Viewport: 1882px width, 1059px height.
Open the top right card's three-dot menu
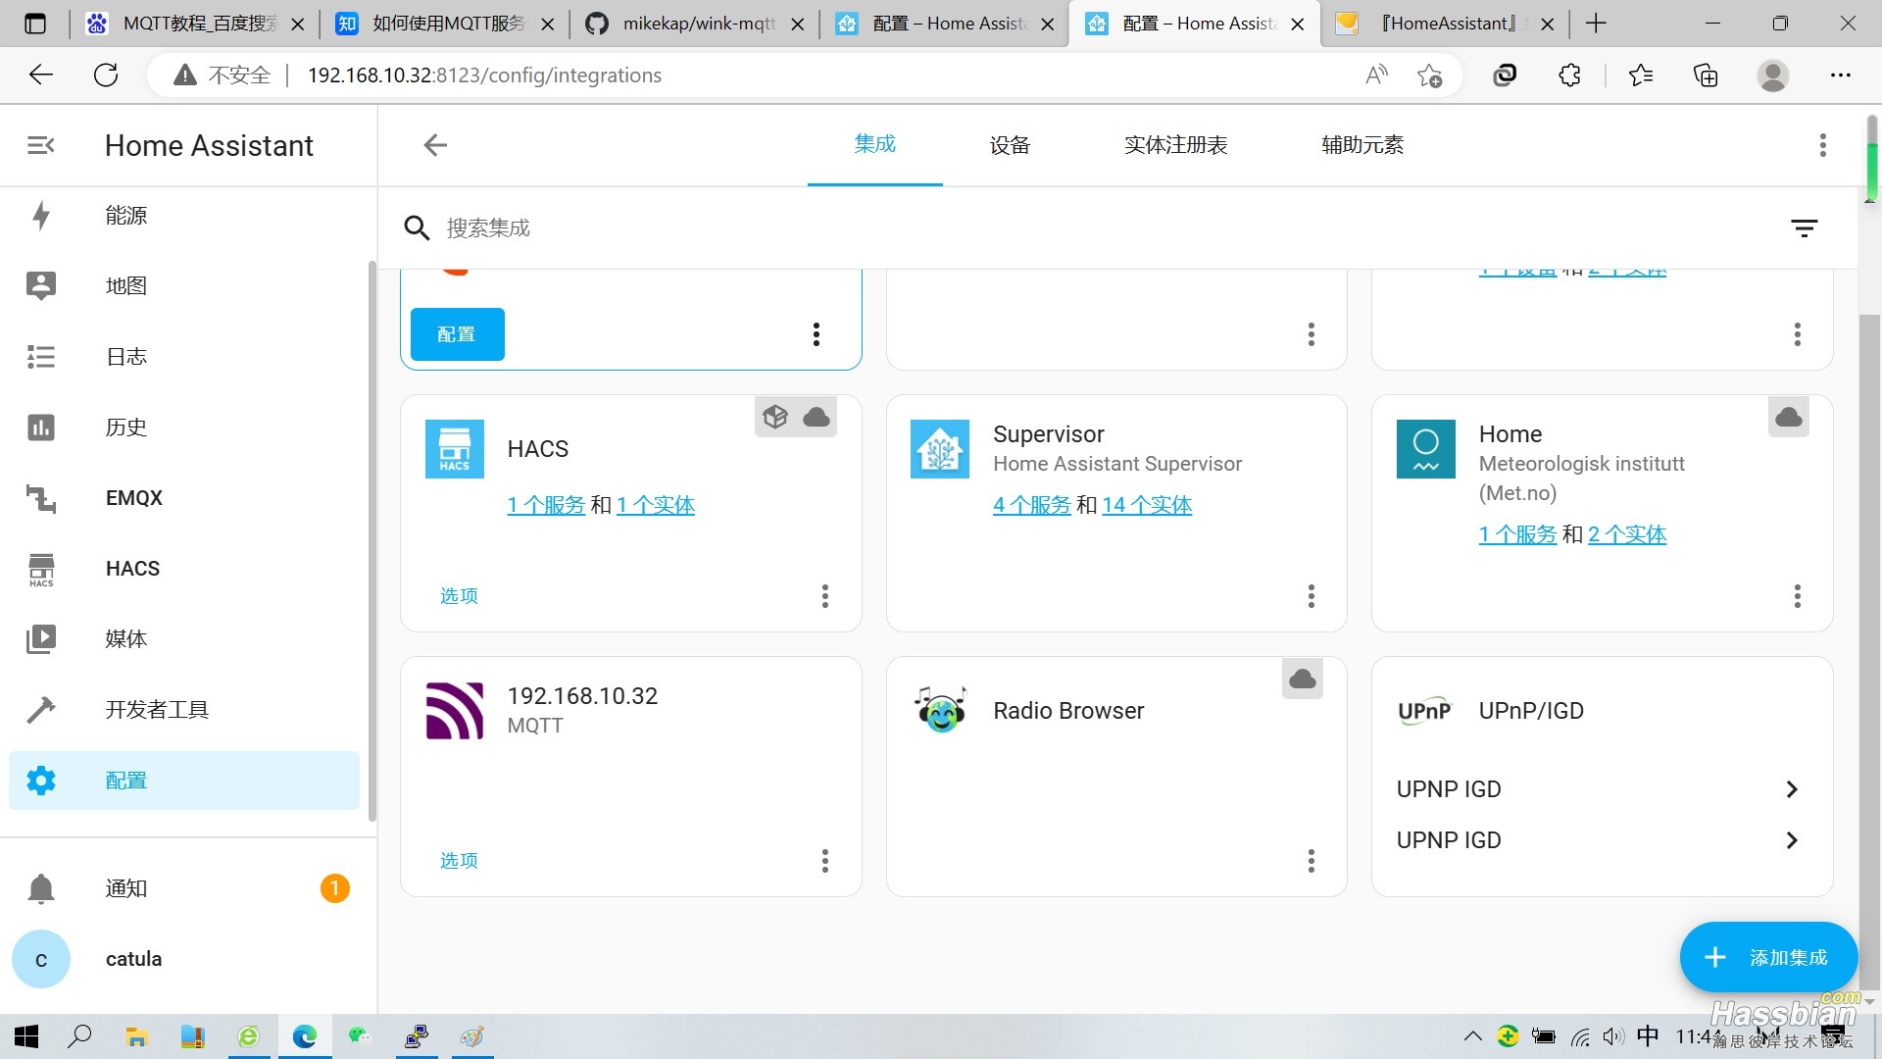click(1798, 334)
